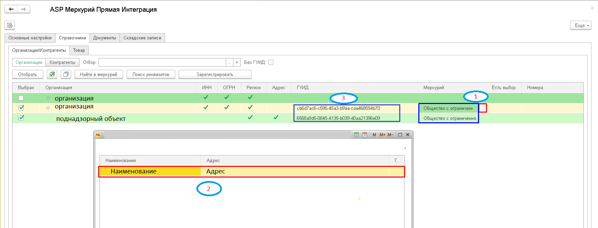Click the ГУИД column header
598x228 pixels.
point(354,88)
